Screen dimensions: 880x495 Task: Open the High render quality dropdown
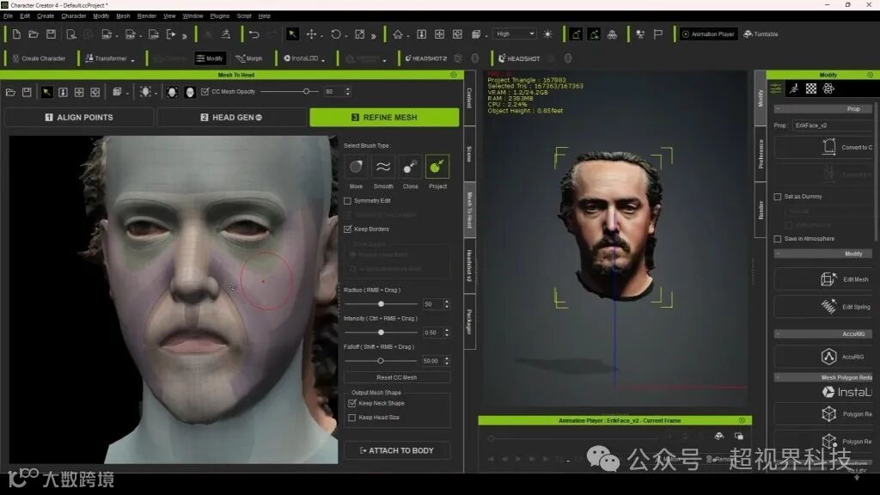515,34
